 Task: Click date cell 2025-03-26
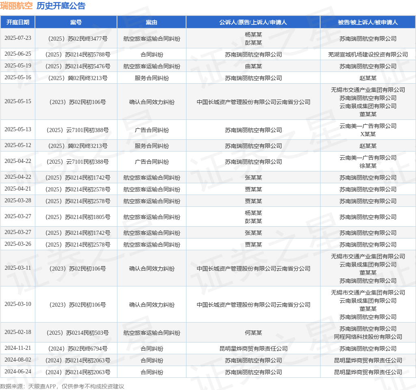18,244
